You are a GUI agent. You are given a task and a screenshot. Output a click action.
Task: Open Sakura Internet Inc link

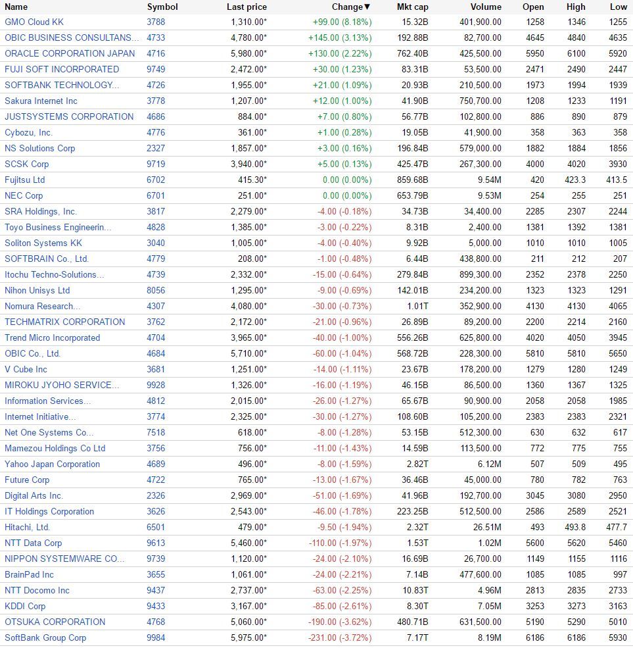click(41, 101)
